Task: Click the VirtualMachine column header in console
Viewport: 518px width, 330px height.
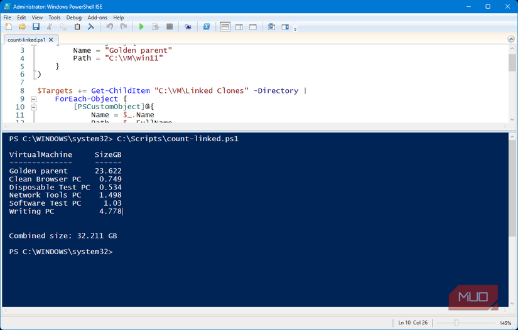Action: click(41, 155)
